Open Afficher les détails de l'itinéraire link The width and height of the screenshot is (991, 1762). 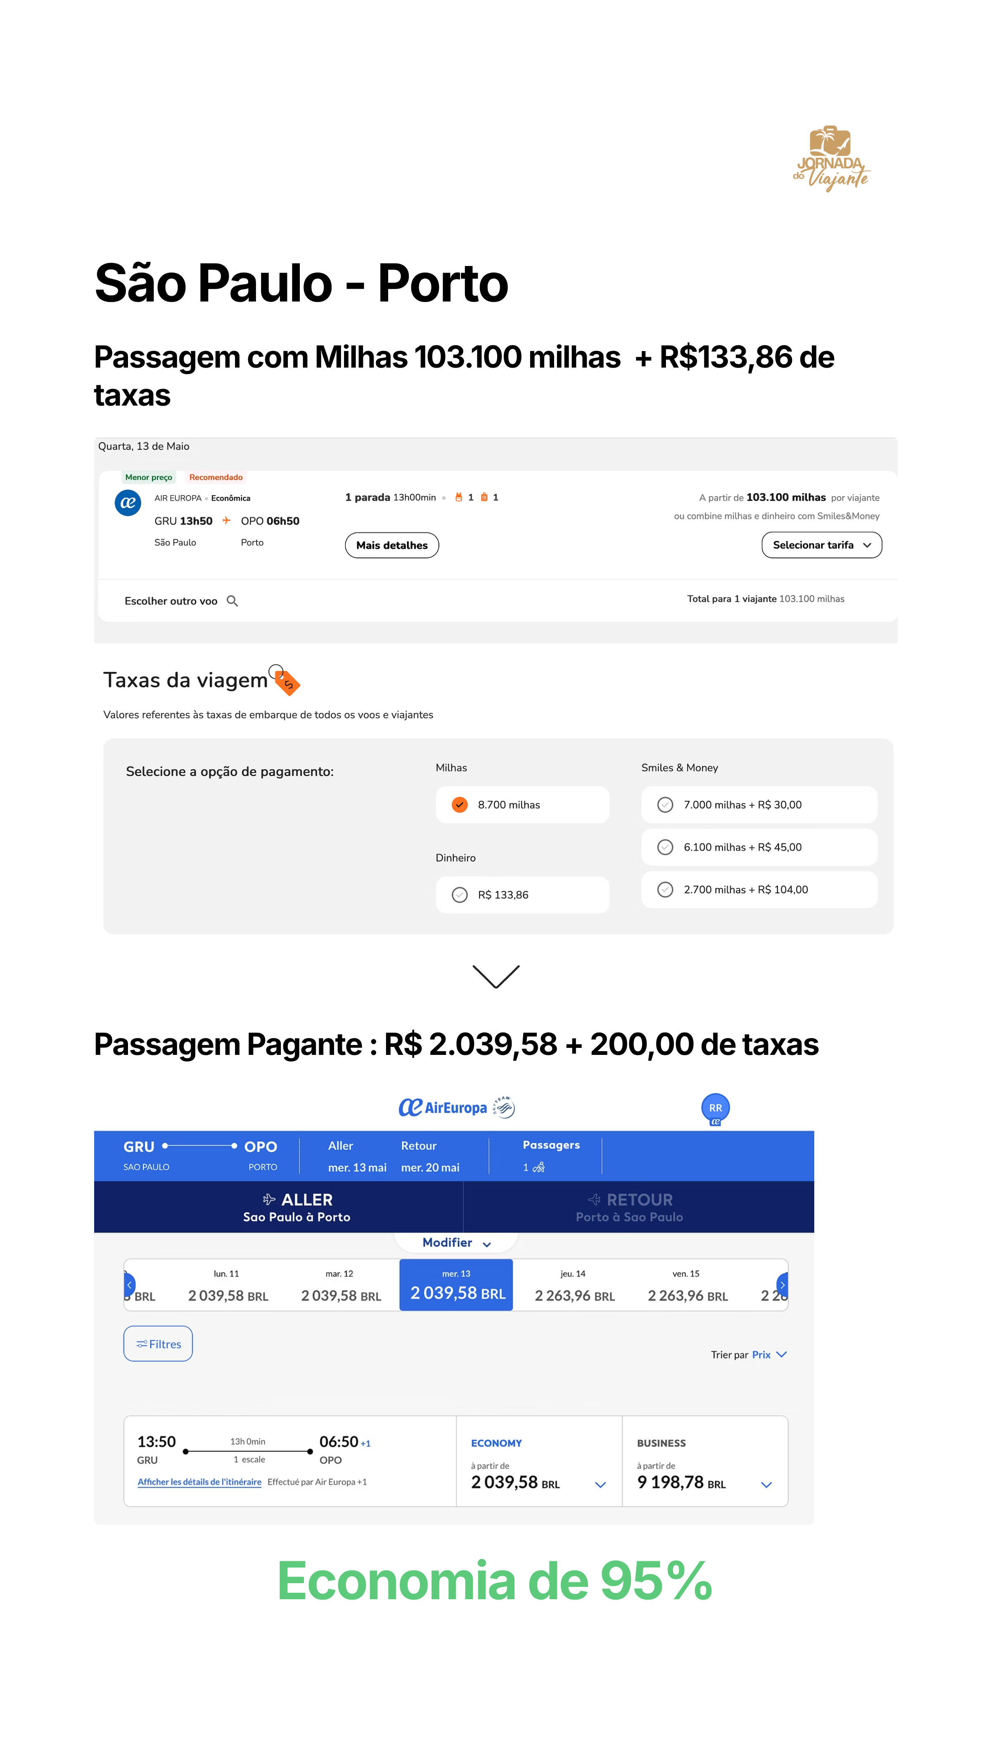[200, 1482]
